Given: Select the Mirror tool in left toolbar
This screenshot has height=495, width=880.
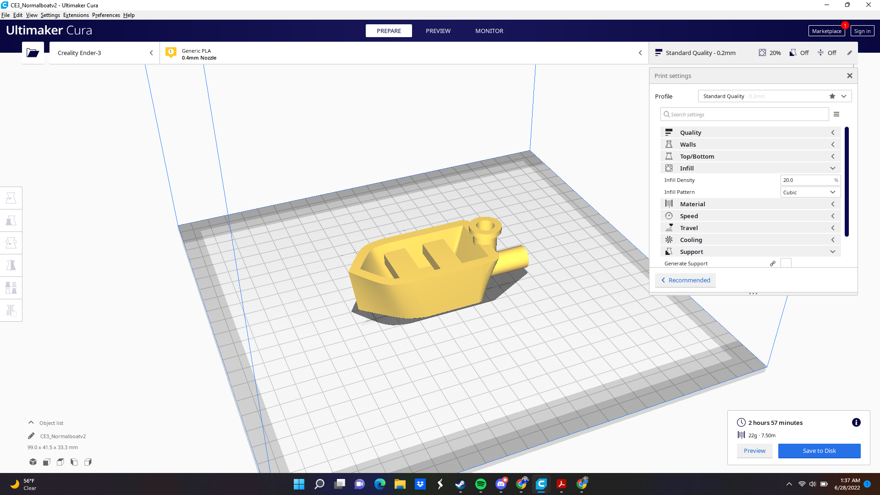Looking at the screenshot, I should [x=11, y=265].
